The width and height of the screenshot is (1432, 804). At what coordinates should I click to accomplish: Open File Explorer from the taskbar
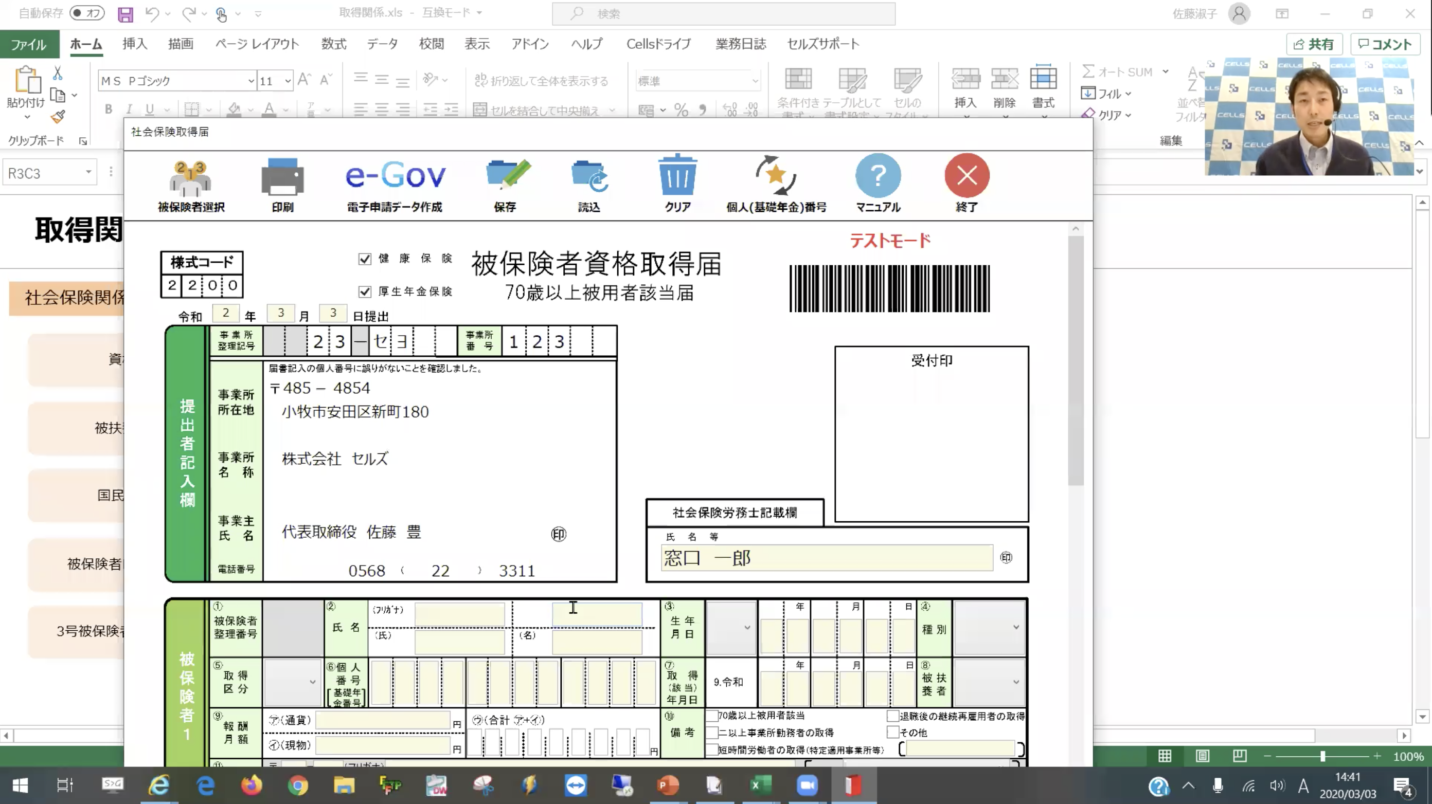(344, 785)
